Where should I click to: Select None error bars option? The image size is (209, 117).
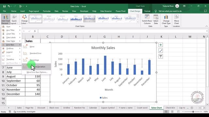[x=36, y=46]
